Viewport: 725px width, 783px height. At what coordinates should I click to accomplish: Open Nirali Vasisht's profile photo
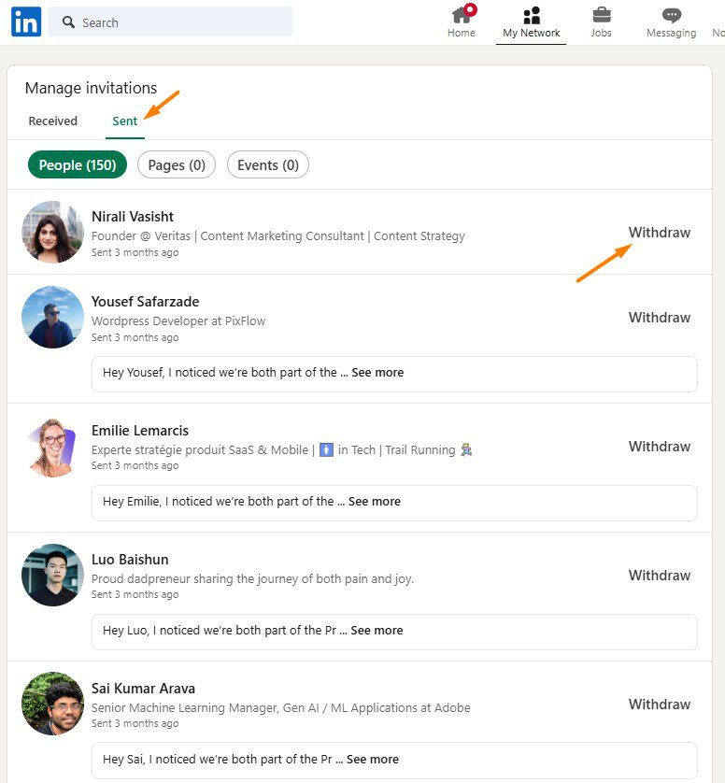(x=52, y=232)
